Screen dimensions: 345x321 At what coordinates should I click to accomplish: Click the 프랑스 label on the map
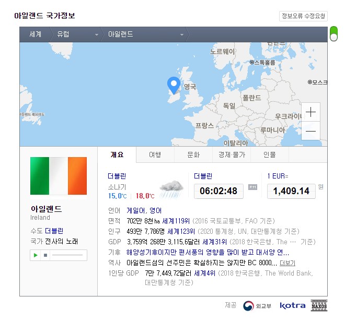(x=204, y=125)
